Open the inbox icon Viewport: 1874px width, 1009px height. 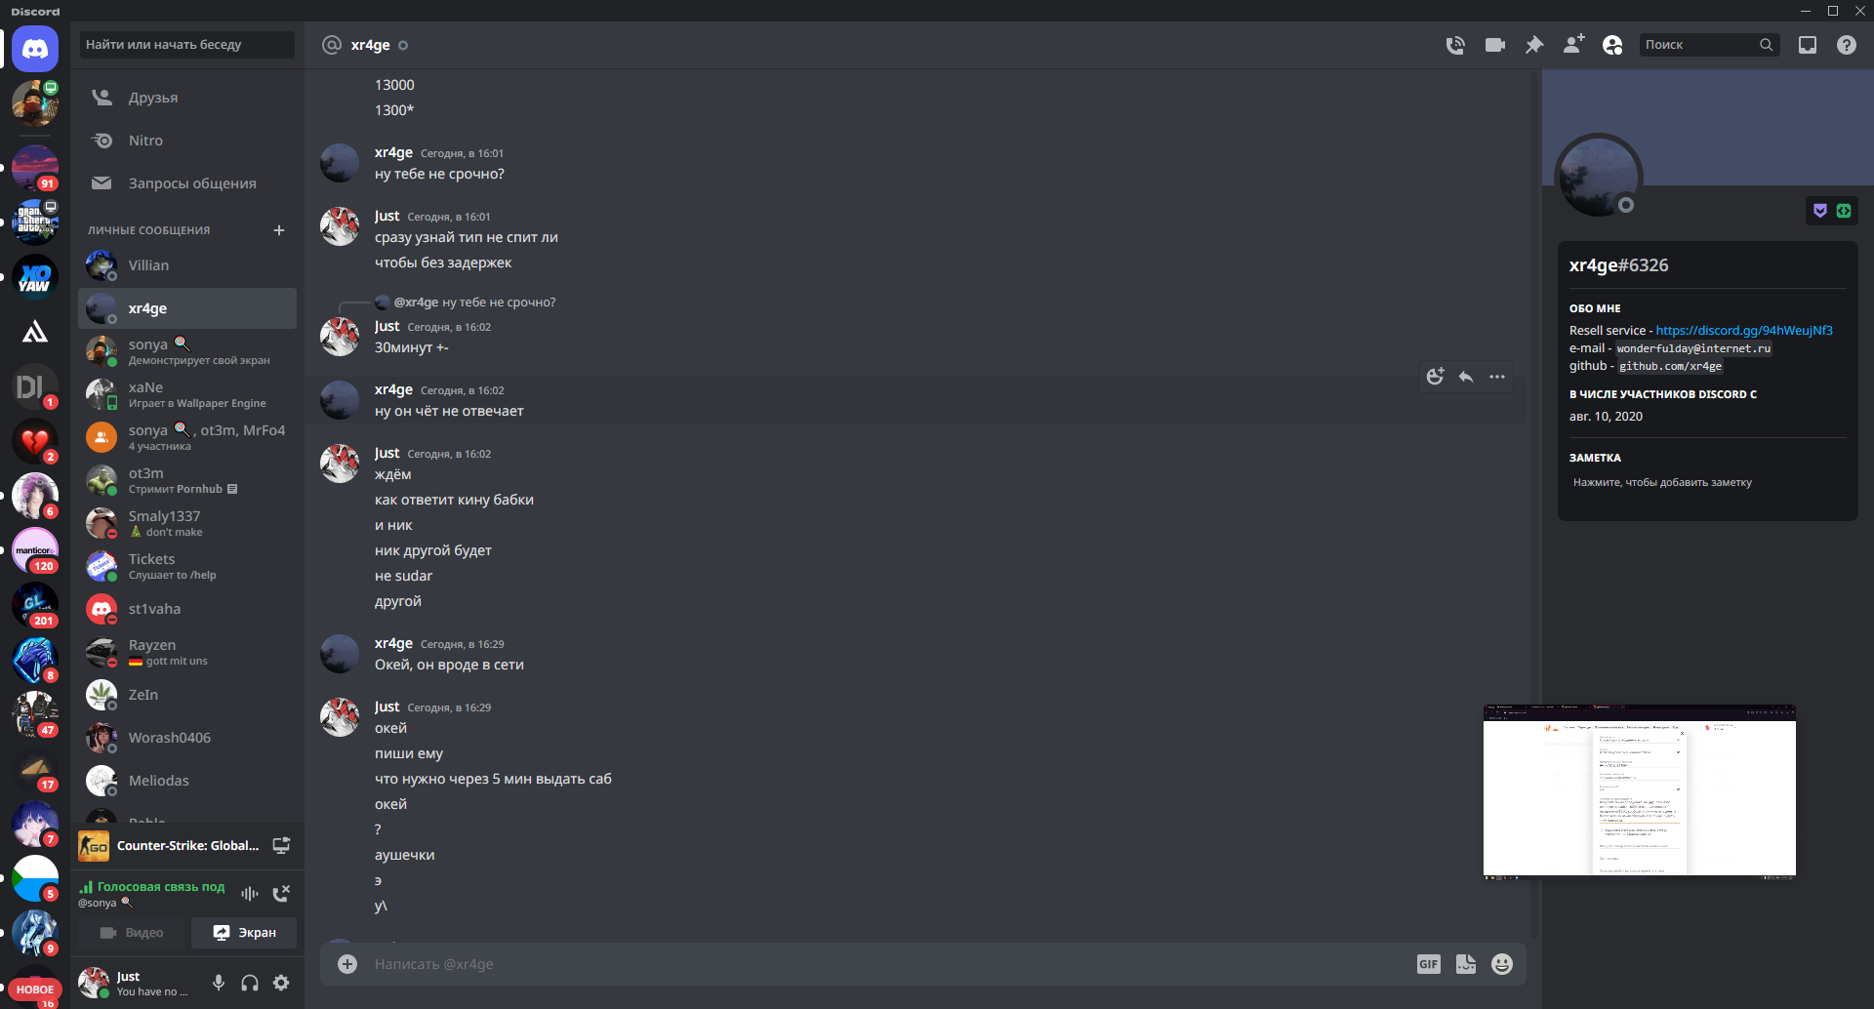click(1808, 45)
